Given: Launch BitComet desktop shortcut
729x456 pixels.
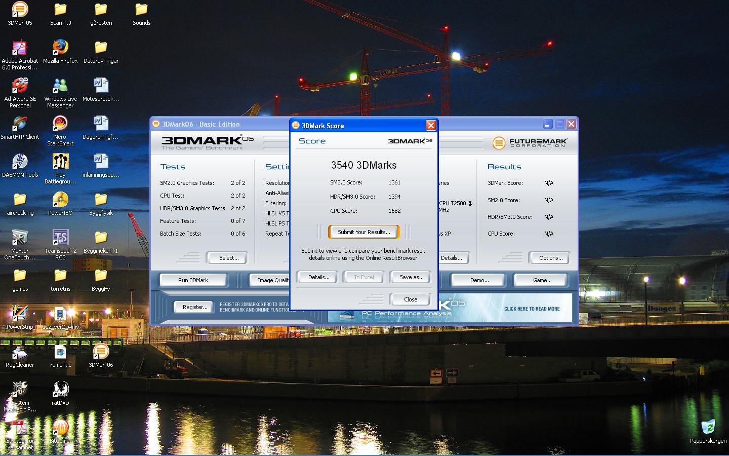Looking at the screenshot, I should pyautogui.click(x=60, y=432).
